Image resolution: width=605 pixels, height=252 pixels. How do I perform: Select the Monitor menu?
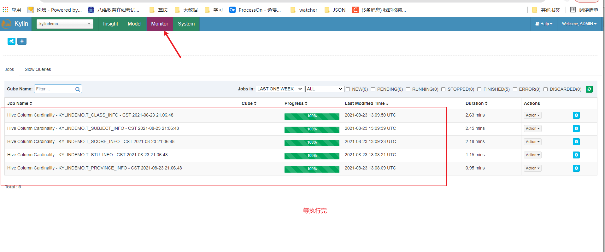point(160,24)
